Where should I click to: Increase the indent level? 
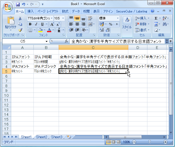coord(77,30)
